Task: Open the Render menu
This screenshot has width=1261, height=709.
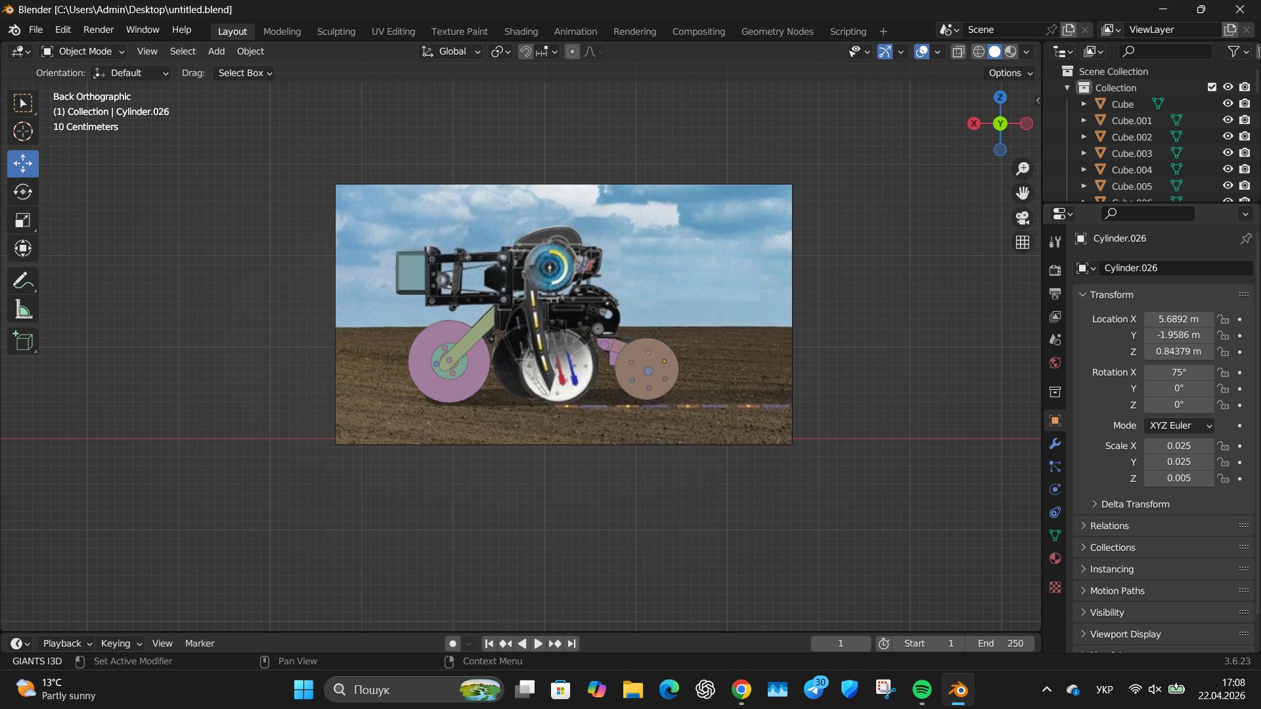Action: coord(98,30)
